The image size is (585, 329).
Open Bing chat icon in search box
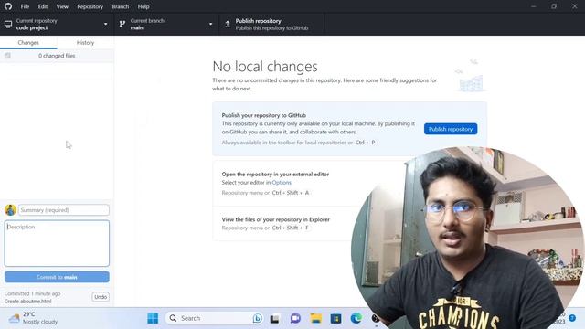257,318
